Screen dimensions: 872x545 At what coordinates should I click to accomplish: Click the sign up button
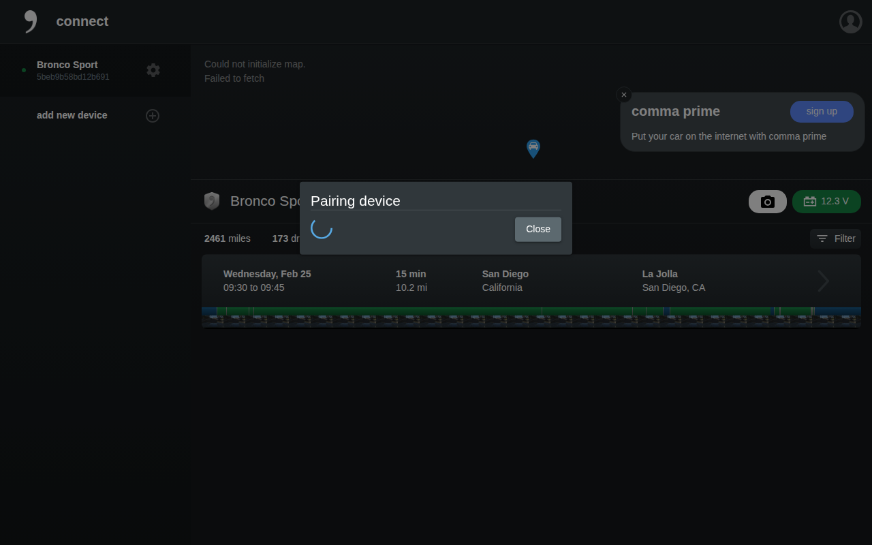pos(822,111)
